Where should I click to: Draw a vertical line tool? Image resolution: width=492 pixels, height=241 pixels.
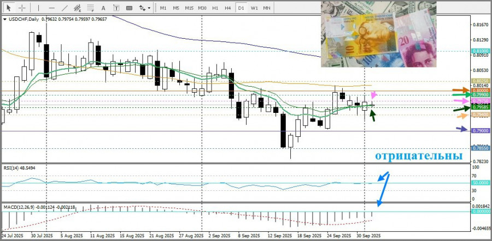[x=39, y=8]
